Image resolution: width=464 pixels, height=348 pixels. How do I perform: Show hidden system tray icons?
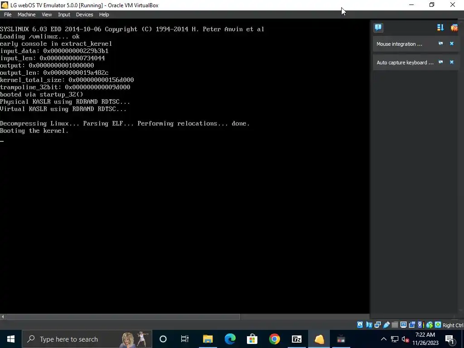point(383,339)
